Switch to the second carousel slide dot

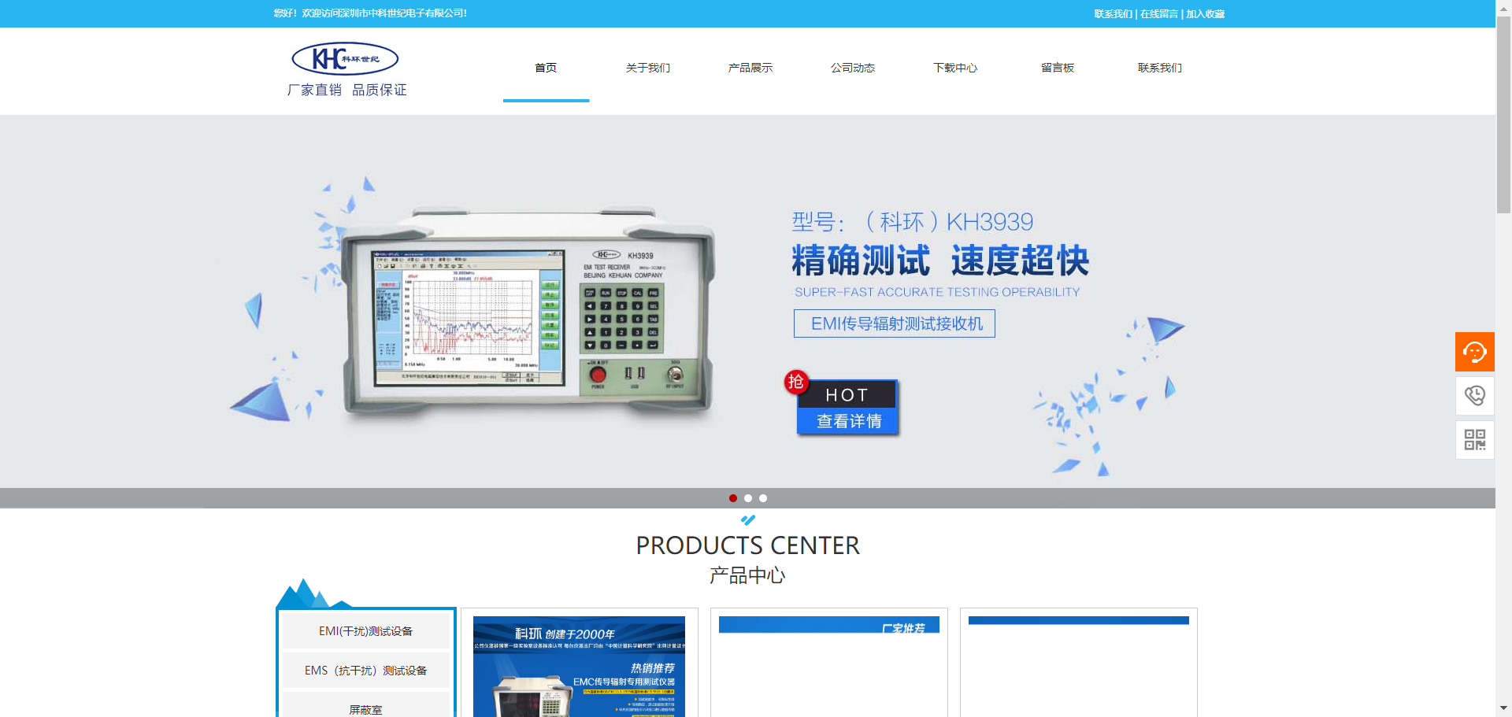click(748, 498)
